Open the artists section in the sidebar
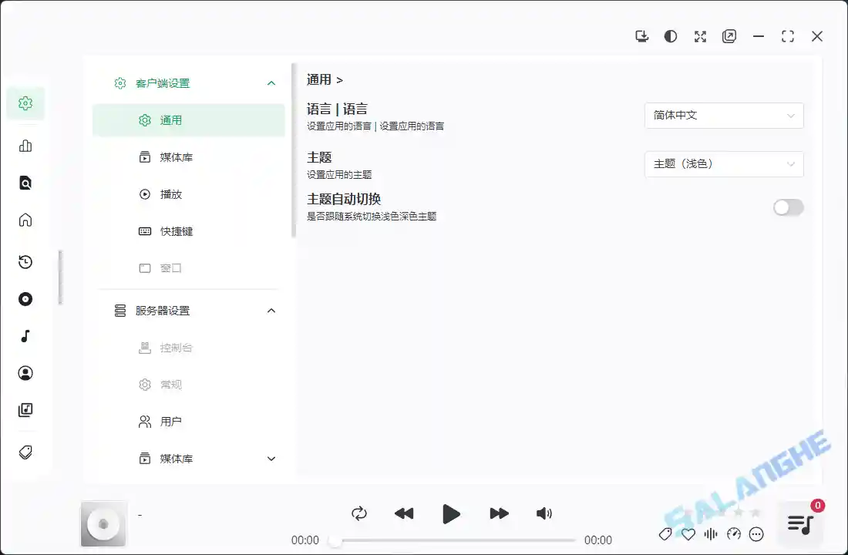This screenshot has height=555, width=848. 25,373
